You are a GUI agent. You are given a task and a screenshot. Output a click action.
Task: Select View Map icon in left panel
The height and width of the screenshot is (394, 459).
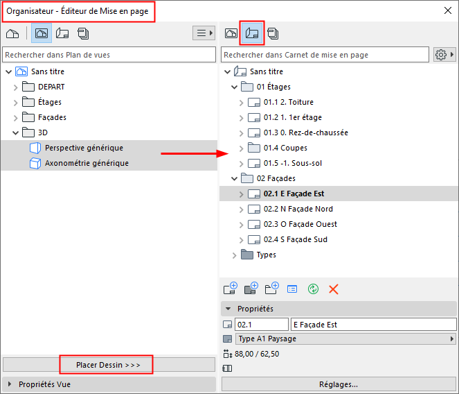click(x=42, y=33)
